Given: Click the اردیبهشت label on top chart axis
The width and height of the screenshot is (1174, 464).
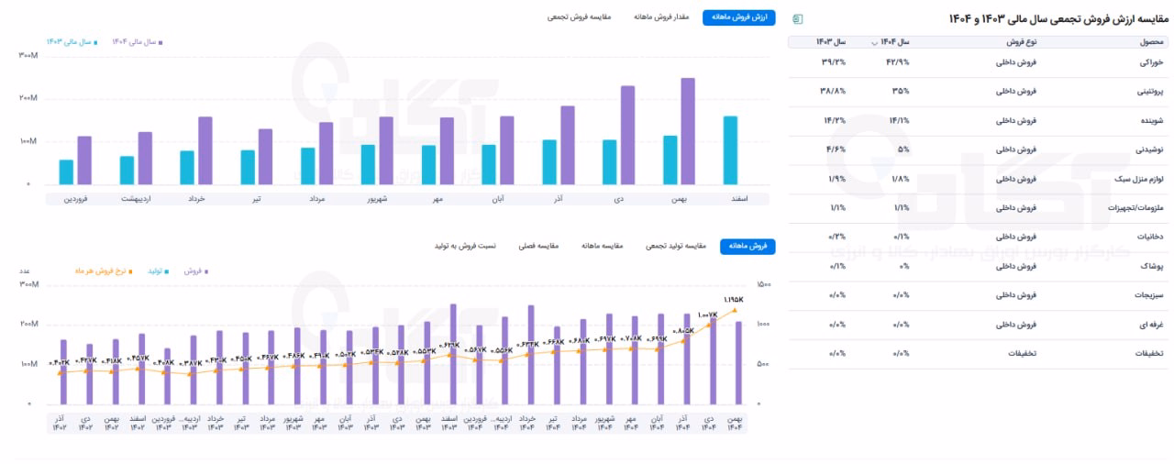Looking at the screenshot, I should pyautogui.click(x=136, y=198).
